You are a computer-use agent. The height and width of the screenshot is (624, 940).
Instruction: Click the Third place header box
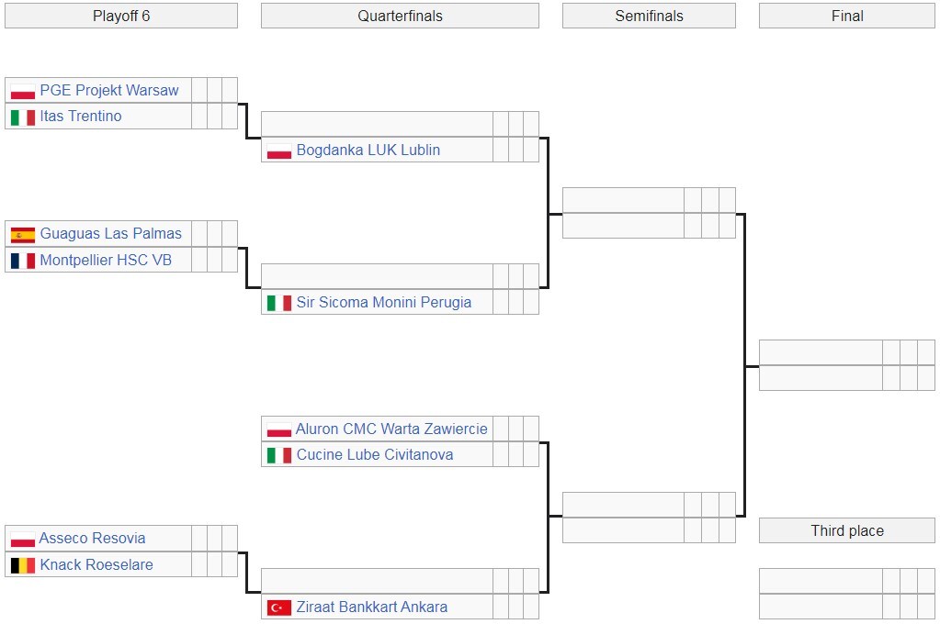(x=847, y=530)
